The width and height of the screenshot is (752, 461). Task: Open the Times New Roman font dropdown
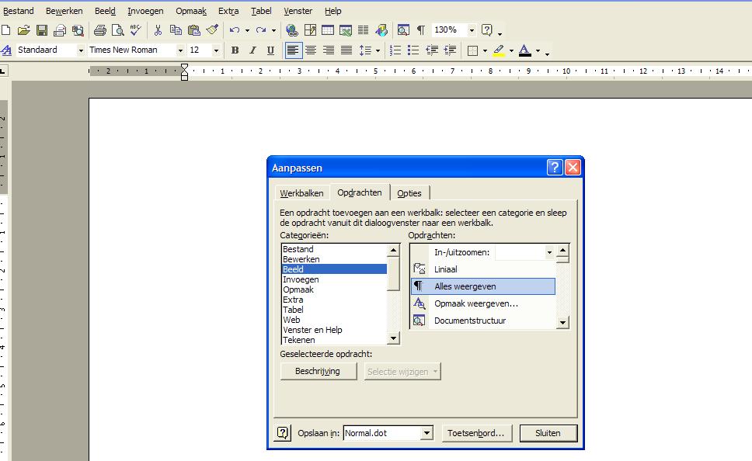coord(180,50)
